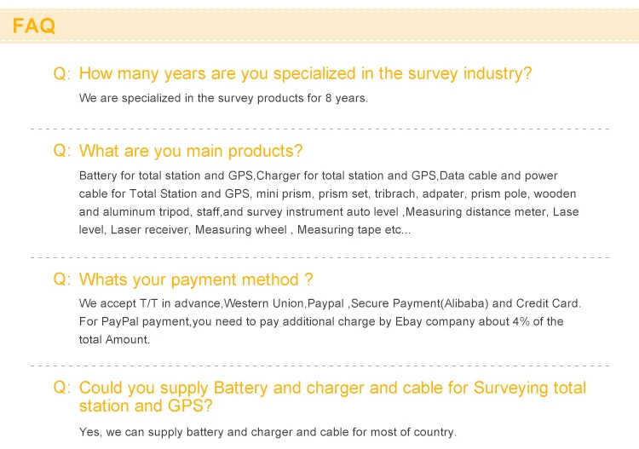Click the answer mentioning 8 years
The height and width of the screenshot is (449, 639).
pos(223,98)
